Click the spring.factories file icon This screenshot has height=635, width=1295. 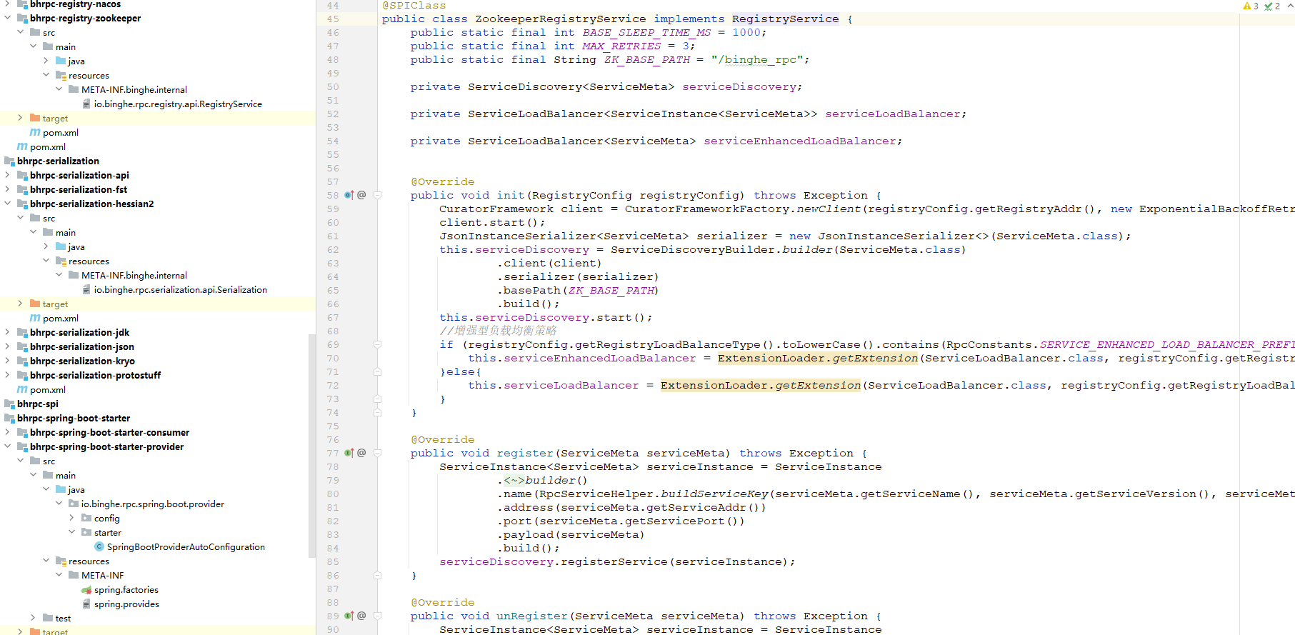tap(86, 590)
